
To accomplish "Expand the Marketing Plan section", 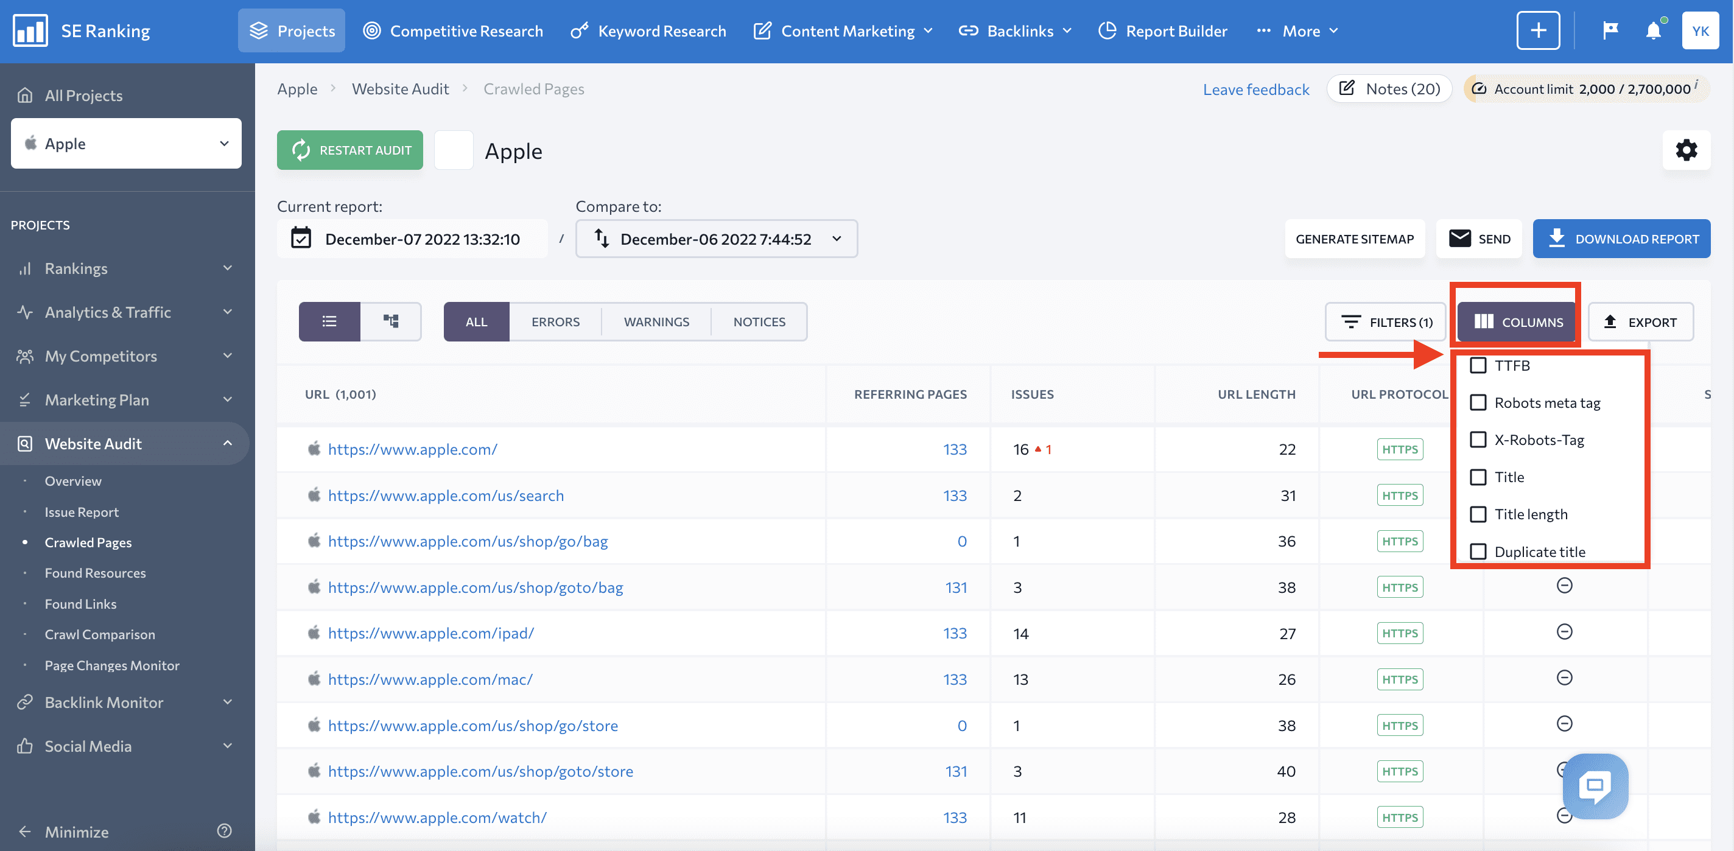I will coord(228,399).
